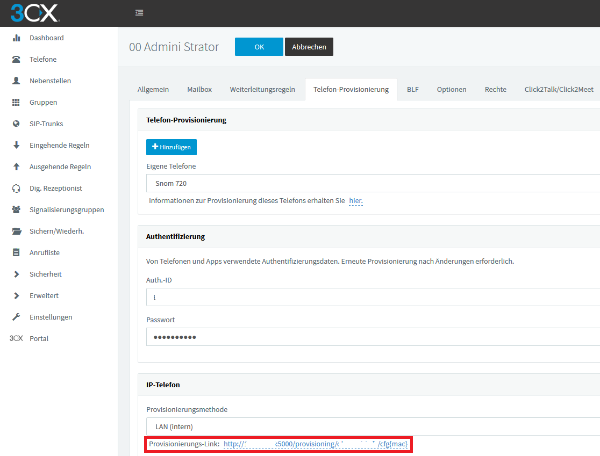Image resolution: width=600 pixels, height=456 pixels.
Task: Switch to the Mailbox tab
Action: 199,90
